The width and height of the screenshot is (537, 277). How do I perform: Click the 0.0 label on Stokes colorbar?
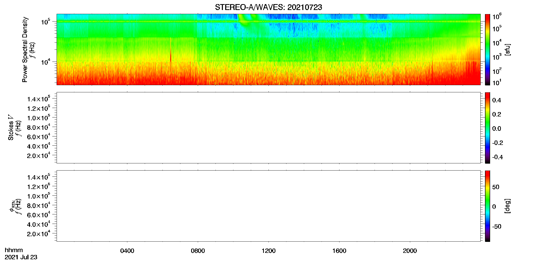pos(497,129)
